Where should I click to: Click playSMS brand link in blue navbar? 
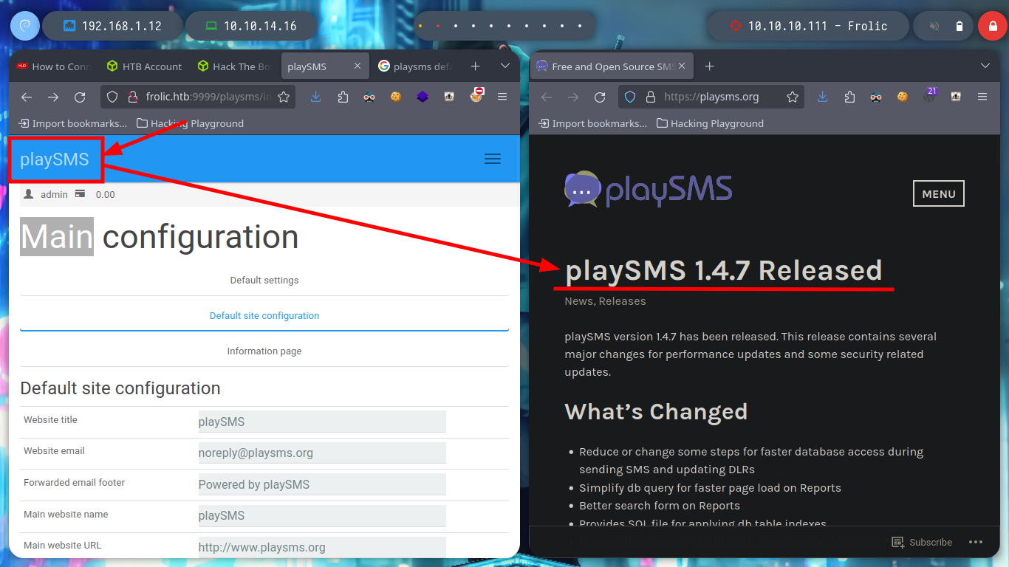[55, 159]
